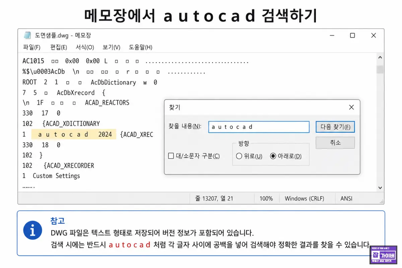Open the 편집(E) menu
402x268 pixels.
point(59,47)
